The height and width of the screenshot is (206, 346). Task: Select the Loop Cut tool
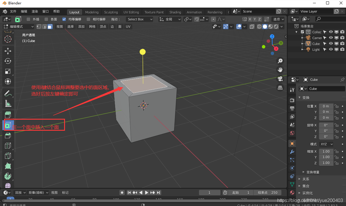click(x=8, y=146)
